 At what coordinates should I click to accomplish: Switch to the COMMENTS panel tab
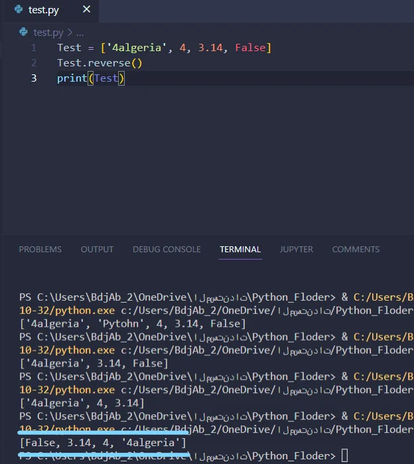356,250
